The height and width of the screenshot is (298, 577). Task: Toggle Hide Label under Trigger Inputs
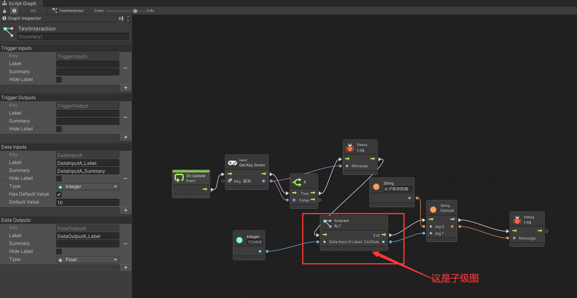coord(59,80)
